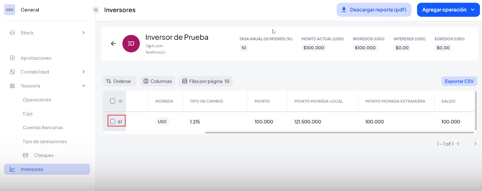Click the SALDO column header

[448, 101]
